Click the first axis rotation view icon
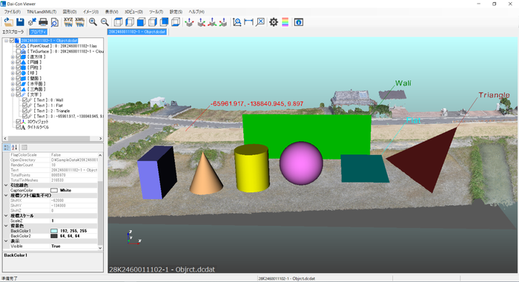 (x=189, y=22)
